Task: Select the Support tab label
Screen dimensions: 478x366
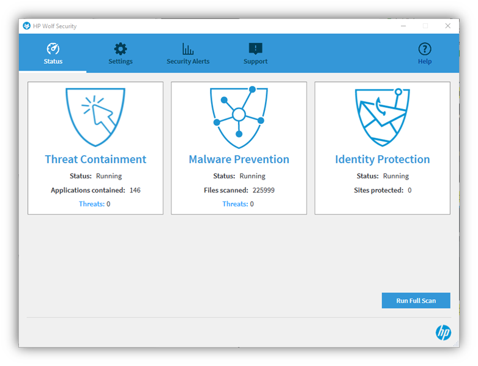Action: pyautogui.click(x=255, y=61)
